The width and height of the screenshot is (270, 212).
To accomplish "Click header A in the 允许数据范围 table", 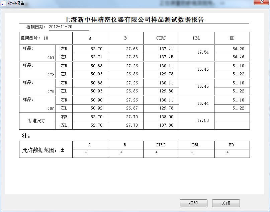I will [x=89, y=145].
